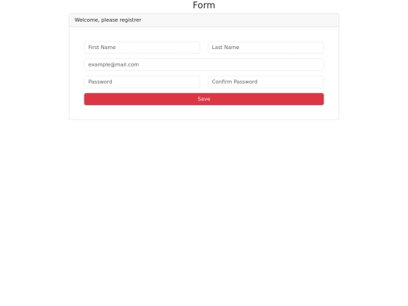Place cursor in Last Name placeholder text
The image size is (408, 306).
(225, 48)
